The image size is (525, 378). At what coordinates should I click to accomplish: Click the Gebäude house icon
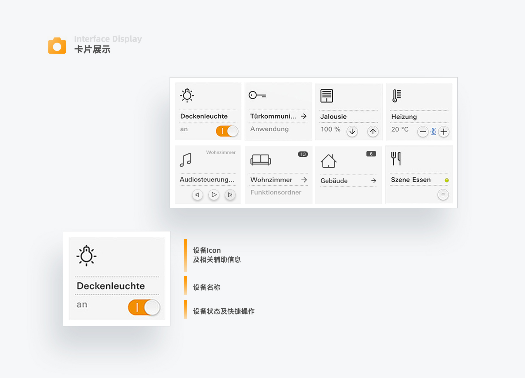tap(329, 161)
